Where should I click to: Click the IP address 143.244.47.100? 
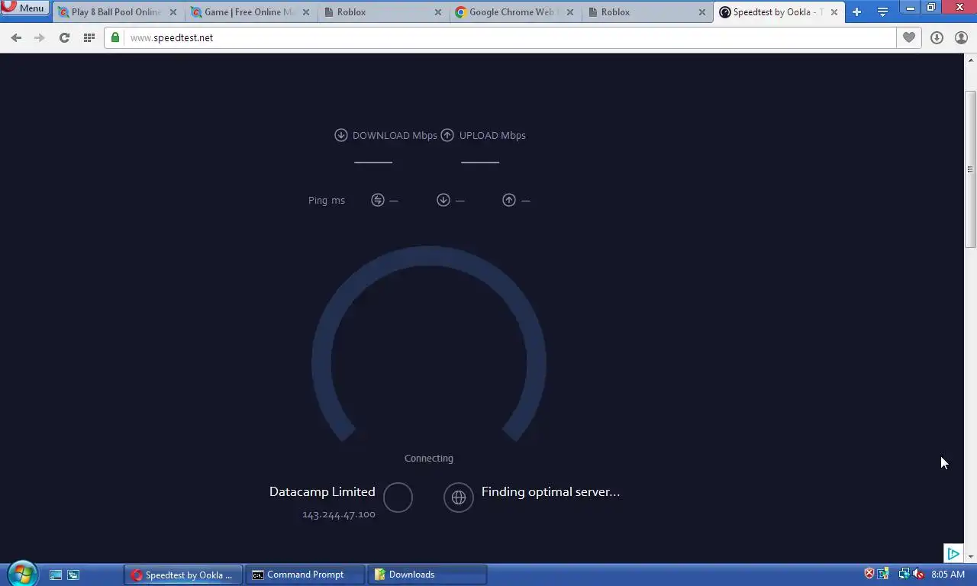339,515
